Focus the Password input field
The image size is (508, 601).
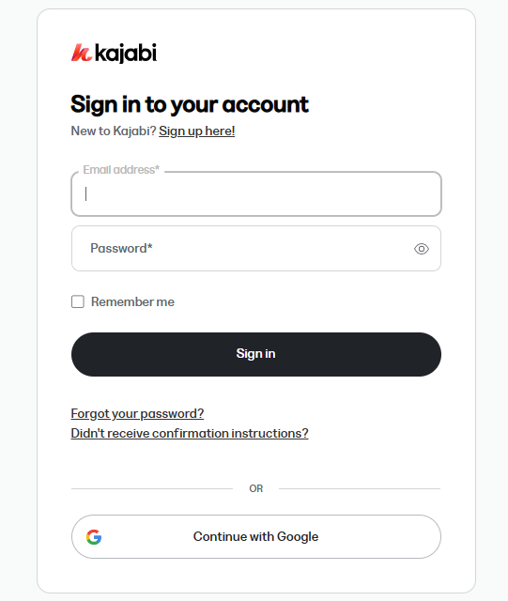(x=256, y=248)
